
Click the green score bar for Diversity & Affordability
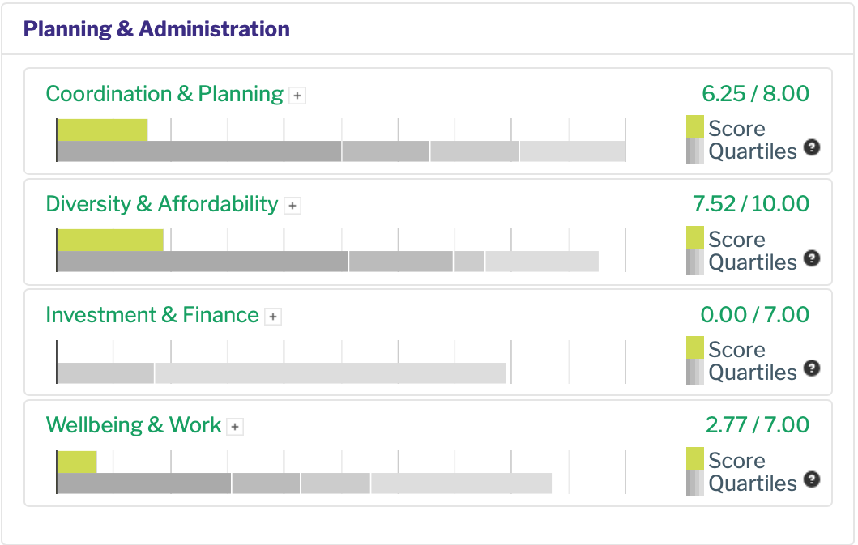coord(109,238)
